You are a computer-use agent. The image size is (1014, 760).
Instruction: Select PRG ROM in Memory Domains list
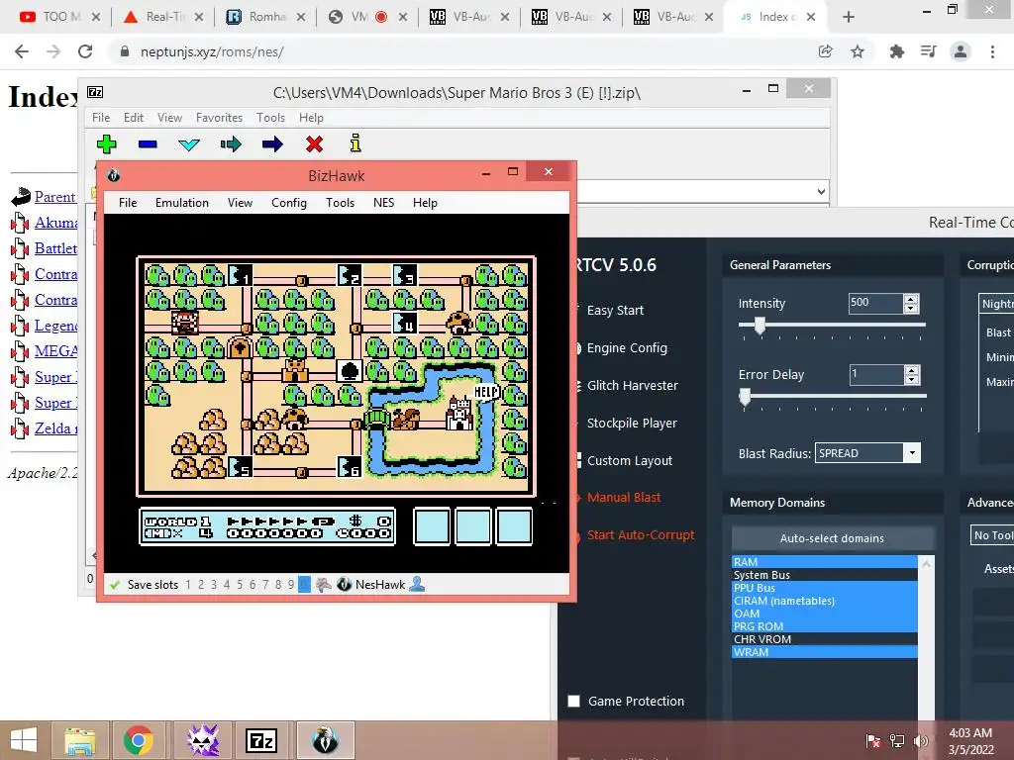(x=824, y=626)
